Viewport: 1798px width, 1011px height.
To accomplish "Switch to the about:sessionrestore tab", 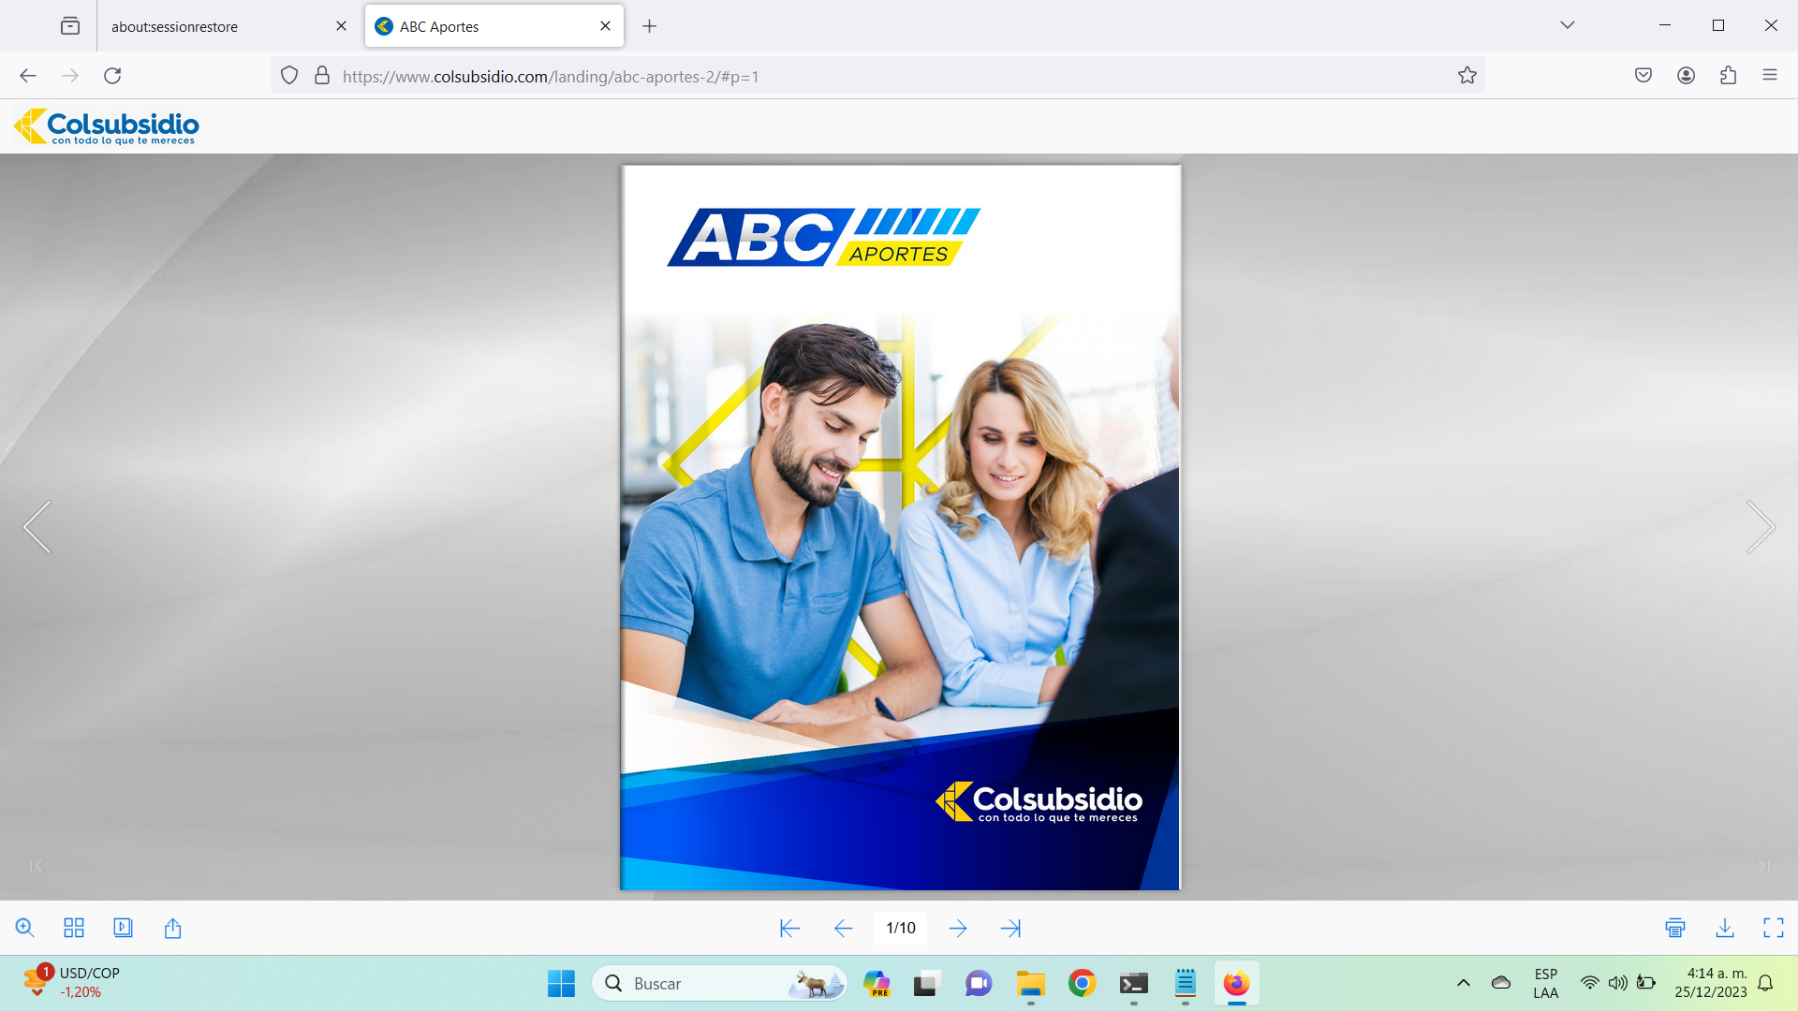I will tap(175, 26).
